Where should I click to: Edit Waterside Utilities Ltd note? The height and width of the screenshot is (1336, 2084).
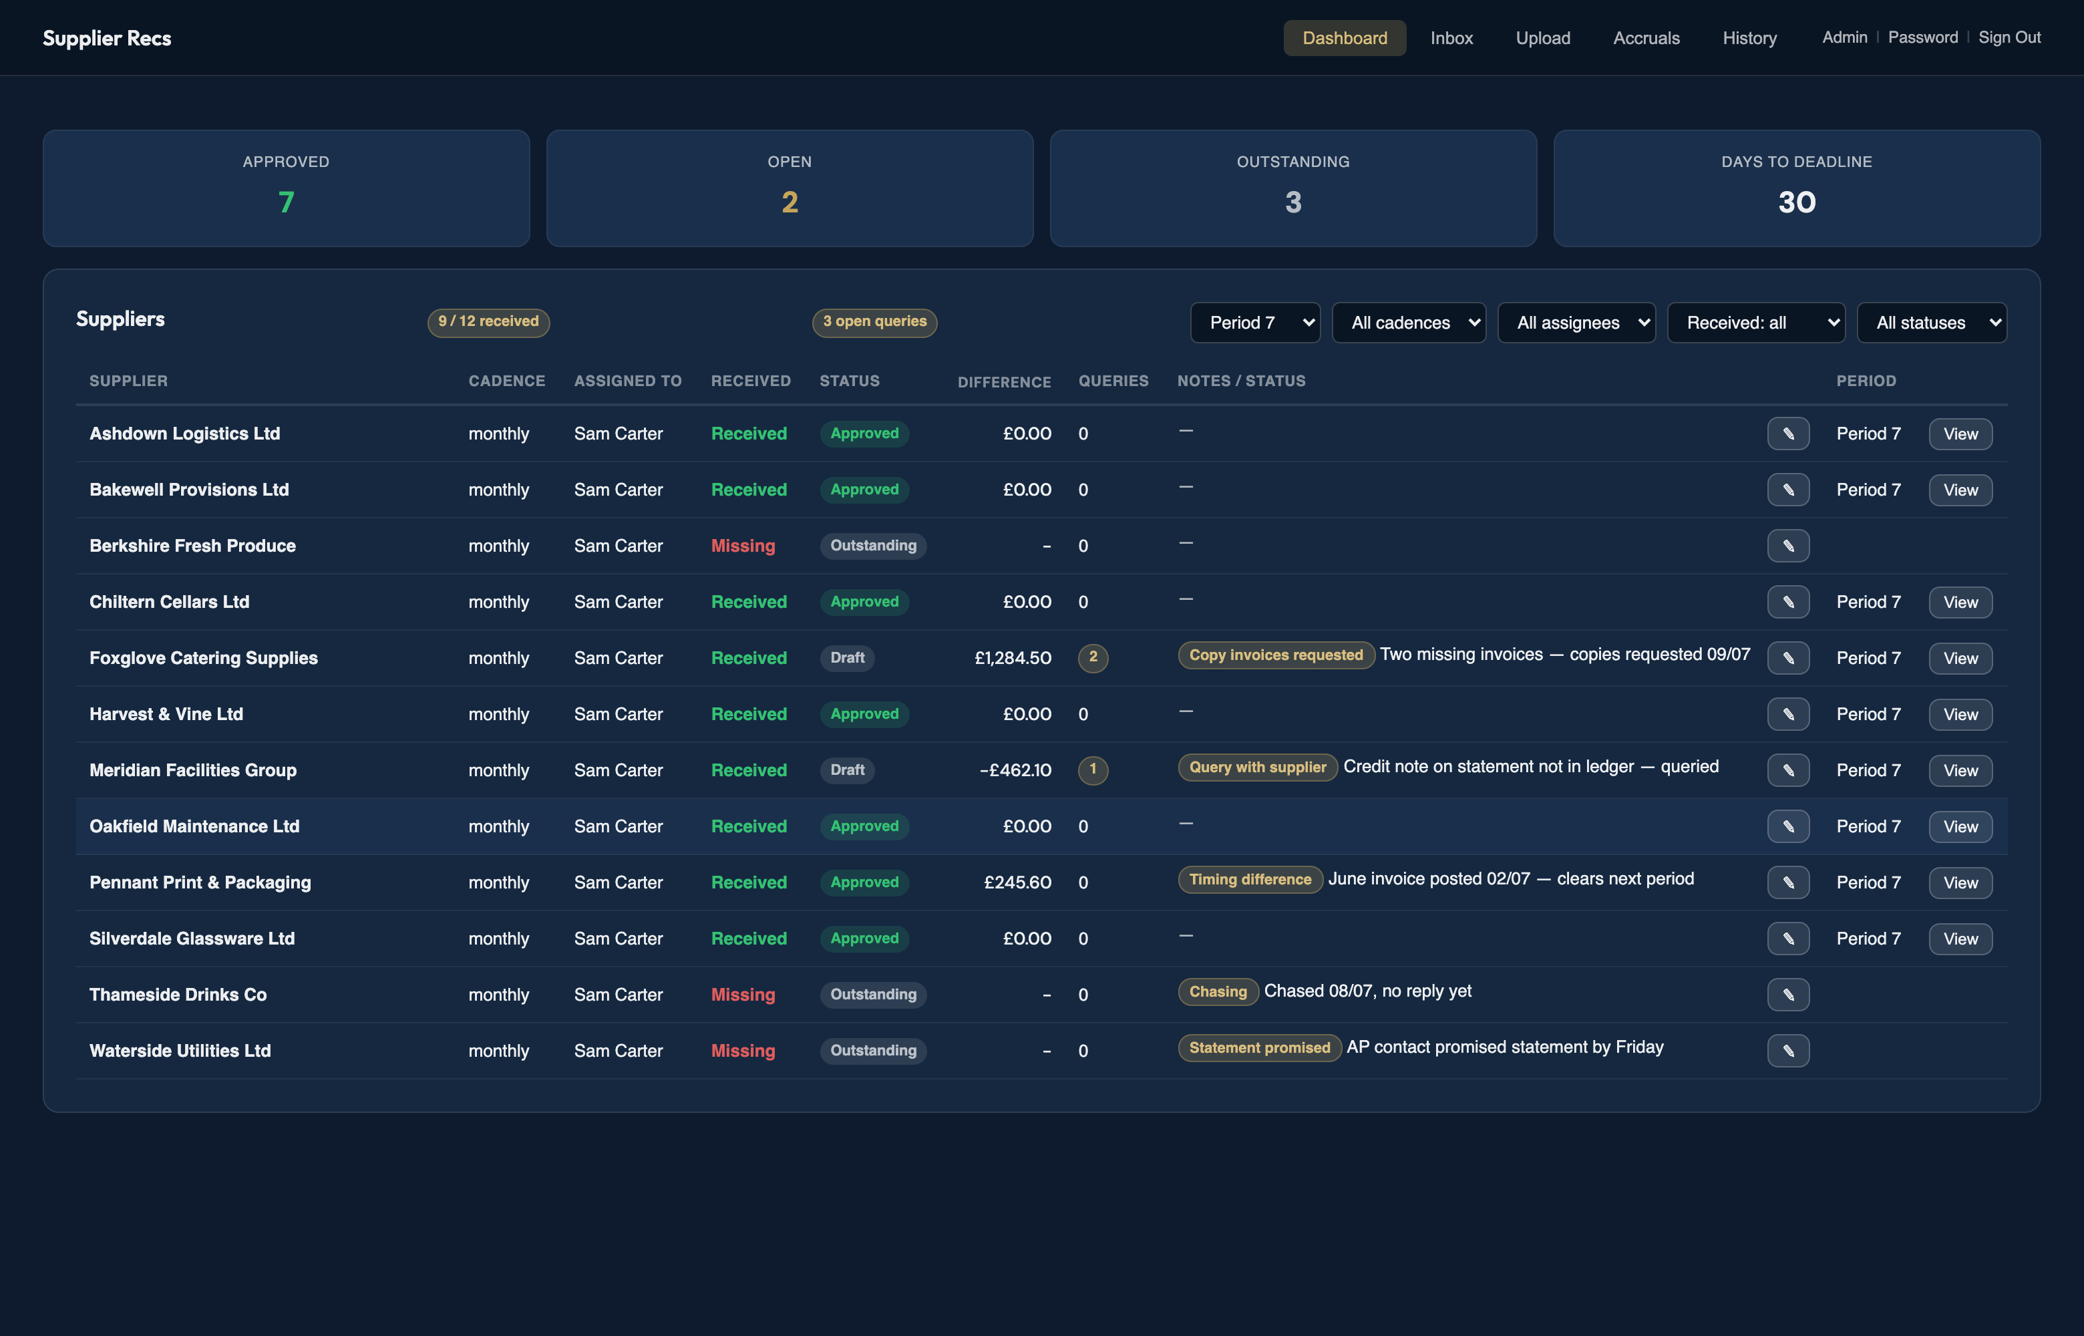click(1787, 1051)
